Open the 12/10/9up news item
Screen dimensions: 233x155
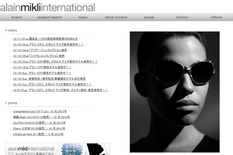(42, 73)
